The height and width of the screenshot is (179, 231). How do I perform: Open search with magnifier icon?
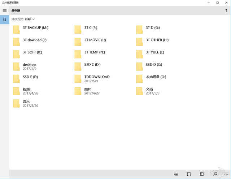click(x=215, y=174)
